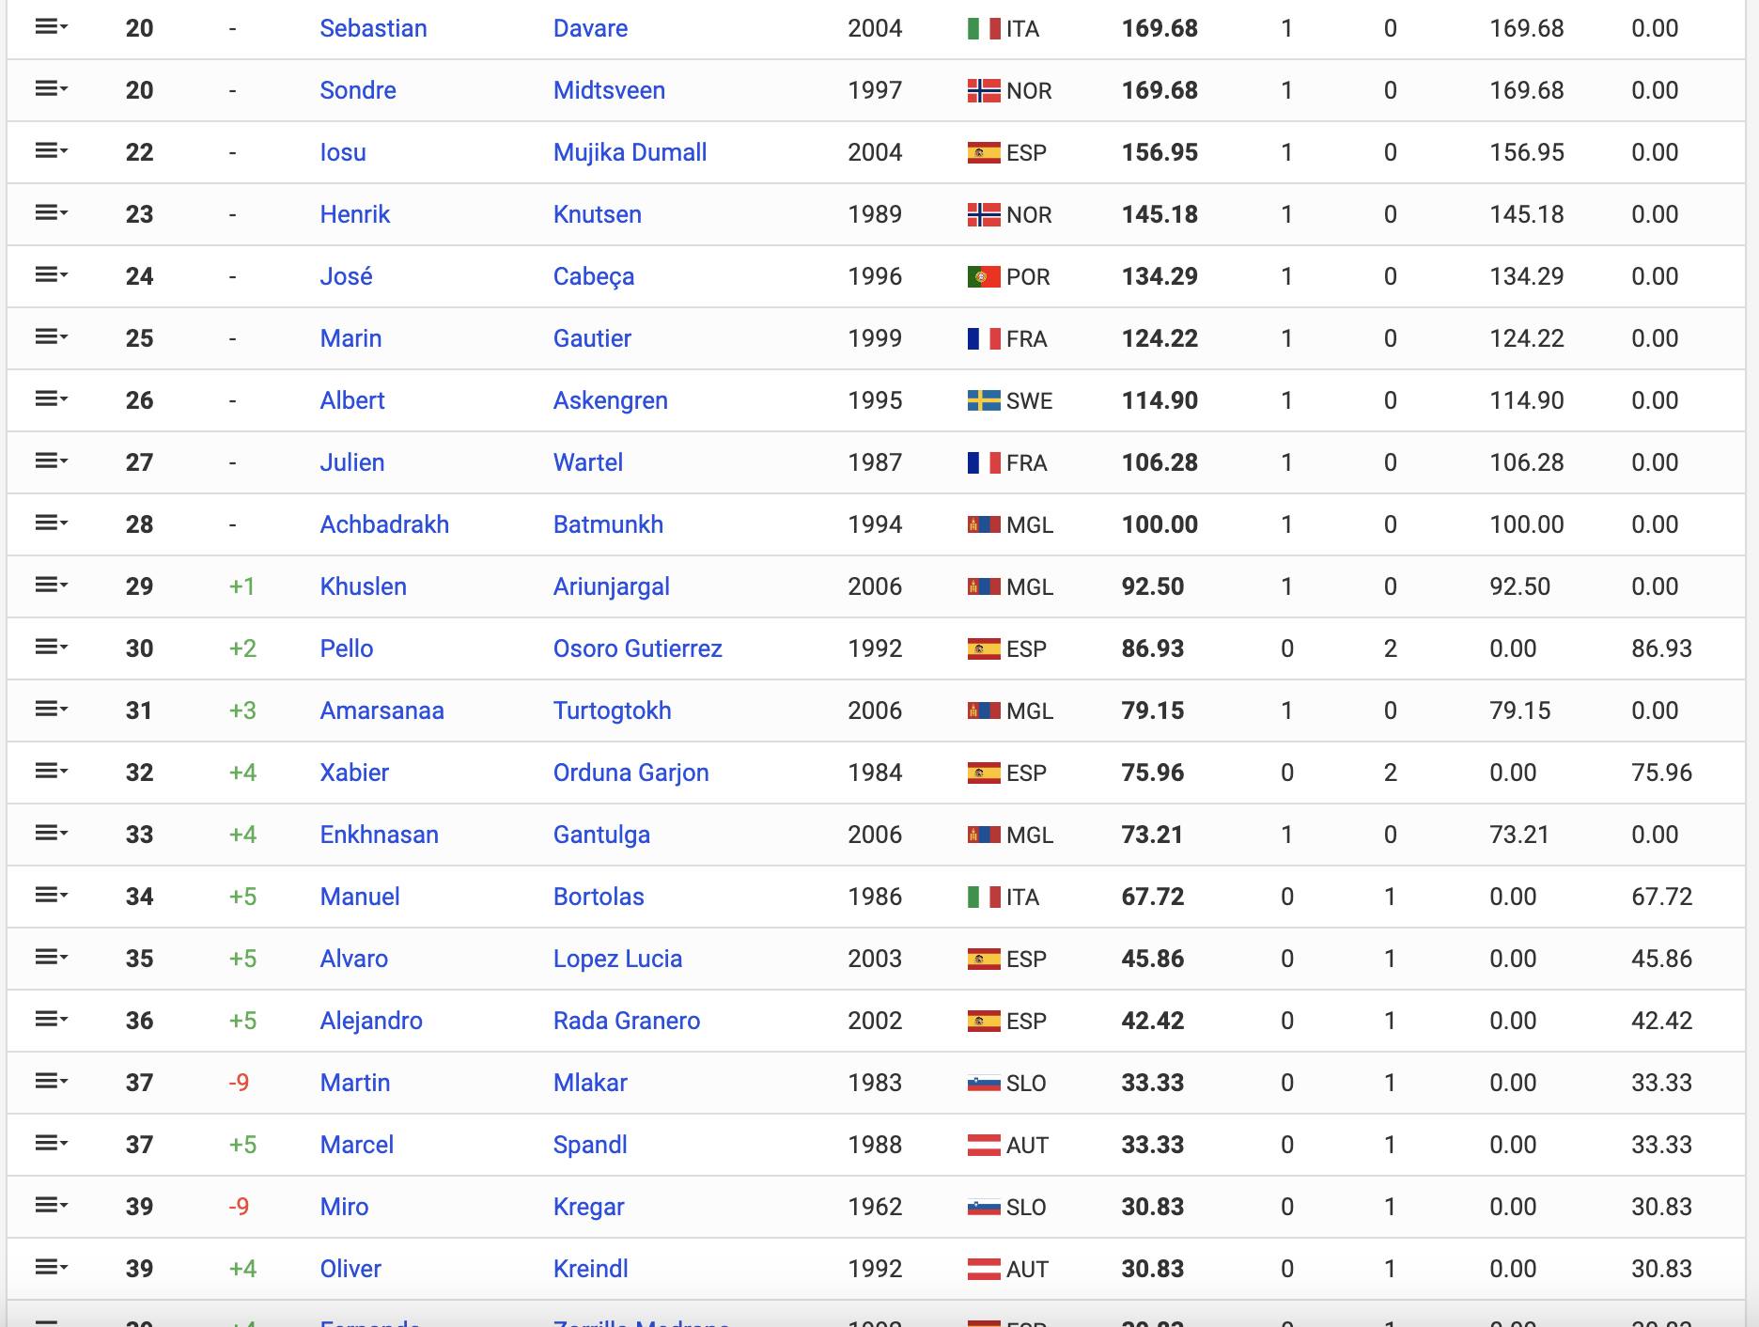Click the Slovenia flag in Martin Mlakar's row
1759x1327 pixels.
(983, 1083)
